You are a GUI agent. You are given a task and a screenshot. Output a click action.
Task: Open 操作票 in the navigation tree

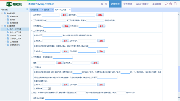[12, 20]
